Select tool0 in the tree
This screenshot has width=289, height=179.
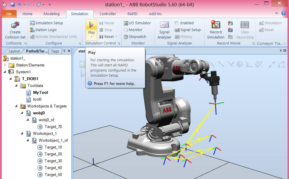(37, 99)
